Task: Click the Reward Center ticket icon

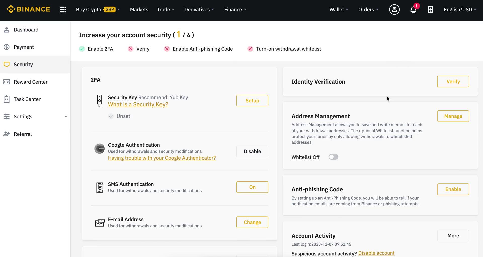Action: (7, 82)
